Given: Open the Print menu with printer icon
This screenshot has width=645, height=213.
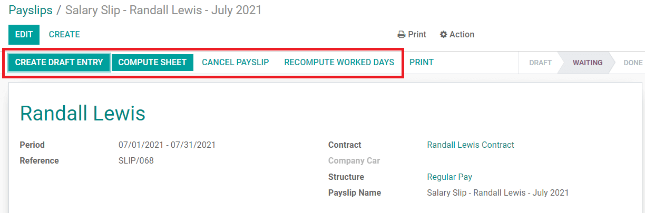Looking at the screenshot, I should tap(412, 35).
